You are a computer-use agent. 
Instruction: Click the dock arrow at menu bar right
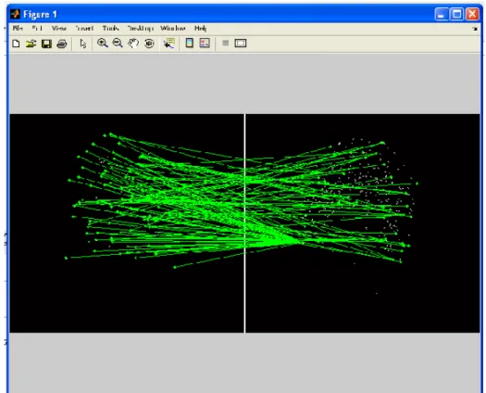(475, 29)
